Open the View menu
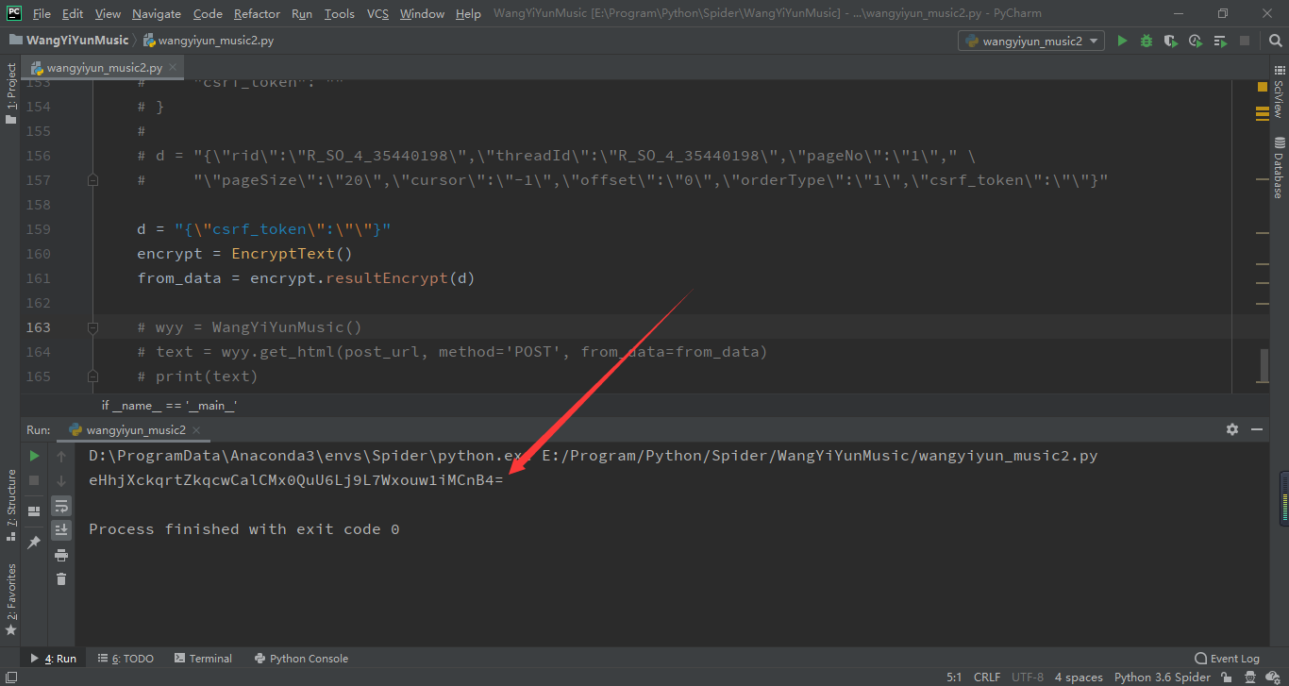Screen dimensions: 1289x686 pos(108,13)
